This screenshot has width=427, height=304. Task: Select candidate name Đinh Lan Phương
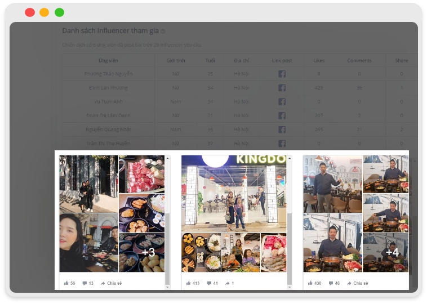pyautogui.click(x=108, y=88)
